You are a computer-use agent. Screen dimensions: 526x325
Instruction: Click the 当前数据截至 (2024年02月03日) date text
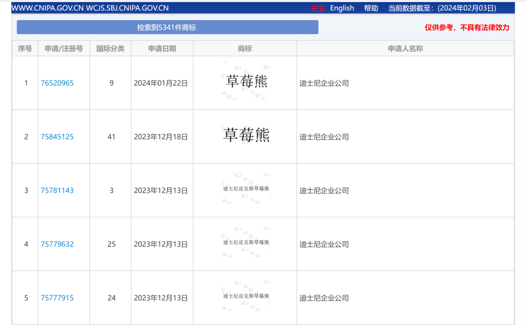442,8
